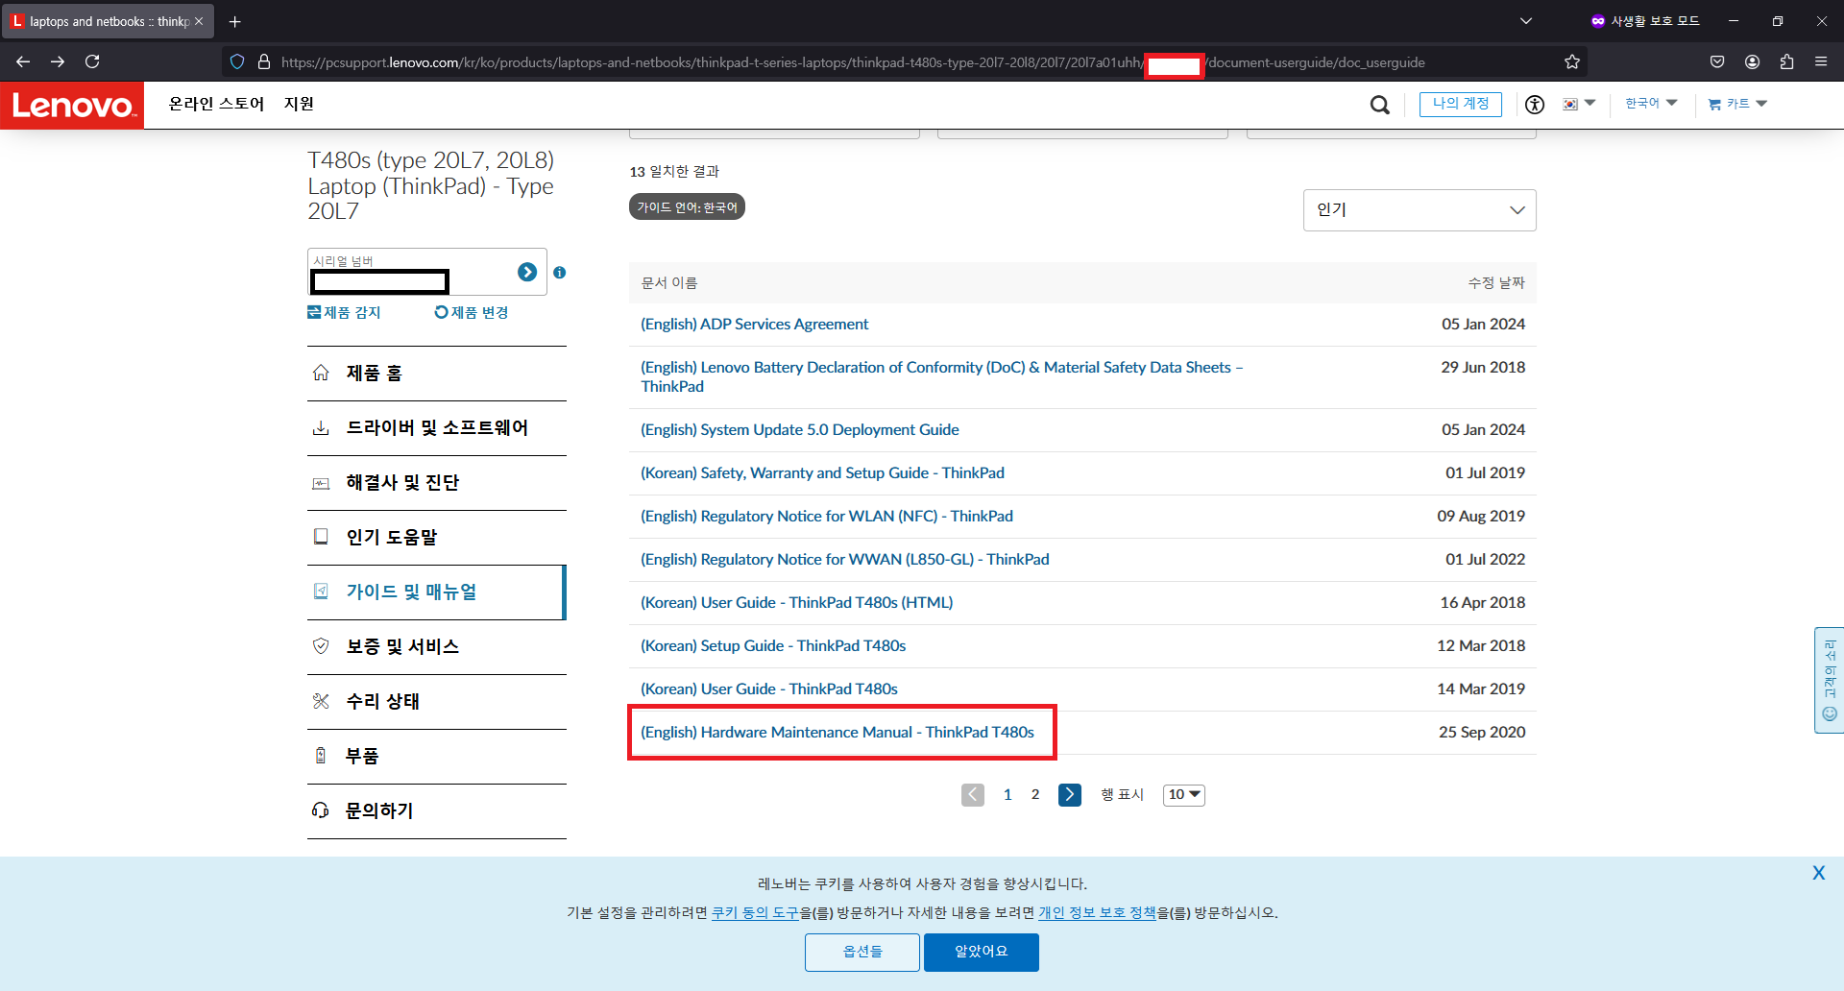Image resolution: width=1844 pixels, height=991 pixels.
Task: Click 제품 변경 change product link
Action: click(472, 312)
